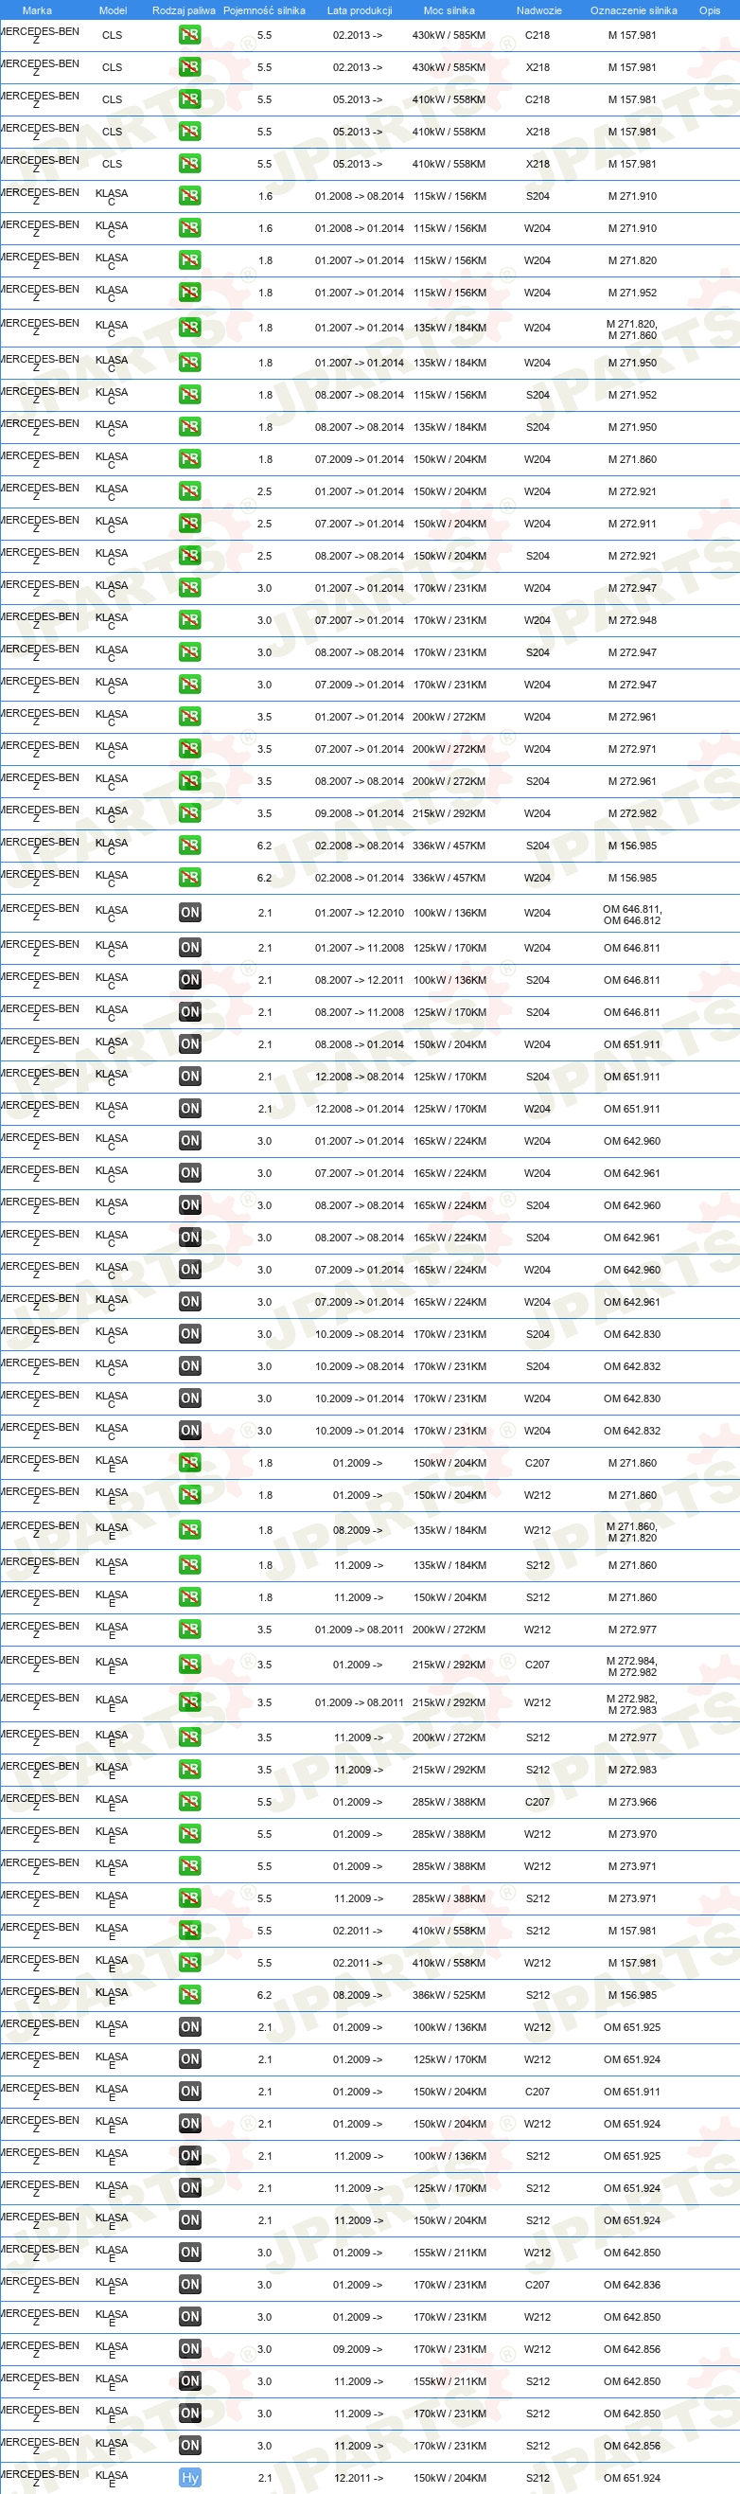This screenshot has height=2494, width=740.
Task: Click the ON icon in W212 OM 642.856 row
Action: pyautogui.click(x=189, y=2350)
